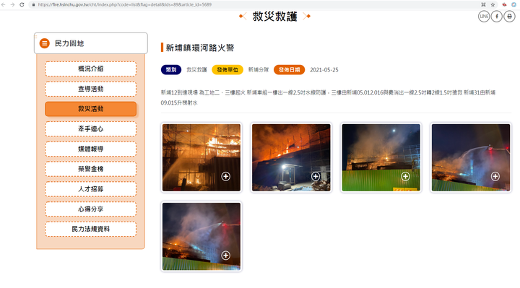The height and width of the screenshot is (288, 520).
Task: Open the 概況介紹 menu item
Action: pos(90,69)
